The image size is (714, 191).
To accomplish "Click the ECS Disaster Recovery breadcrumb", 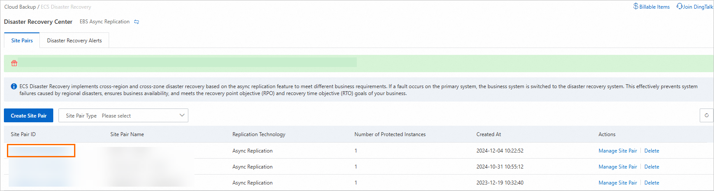I will pyautogui.click(x=66, y=7).
